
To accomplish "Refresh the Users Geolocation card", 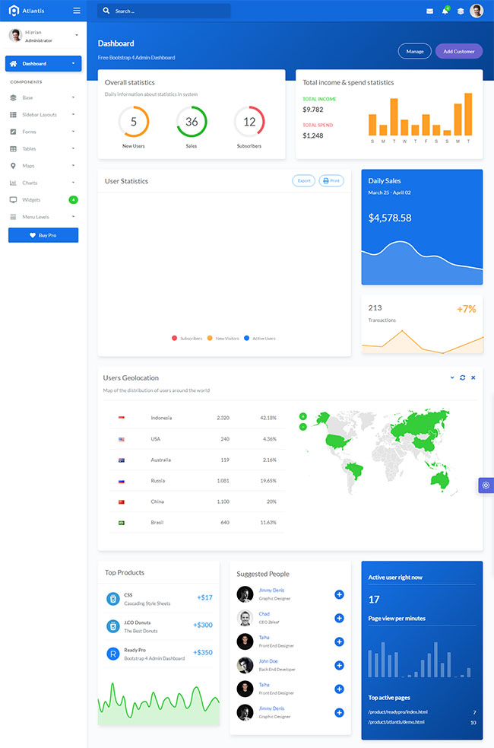I will click(462, 377).
